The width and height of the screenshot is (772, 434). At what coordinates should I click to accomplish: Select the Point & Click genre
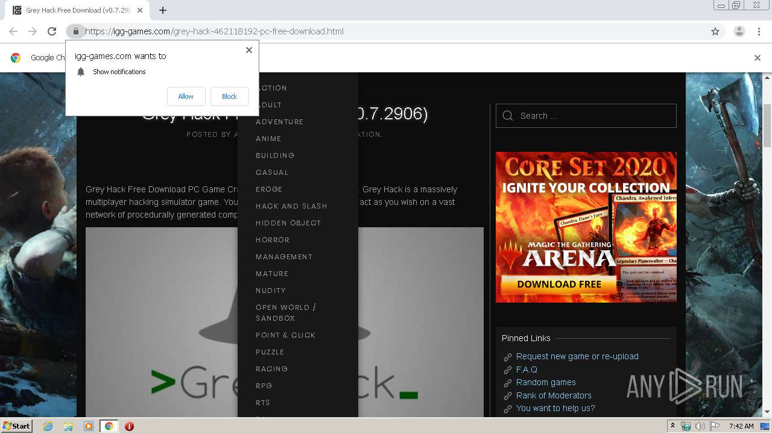(x=285, y=335)
